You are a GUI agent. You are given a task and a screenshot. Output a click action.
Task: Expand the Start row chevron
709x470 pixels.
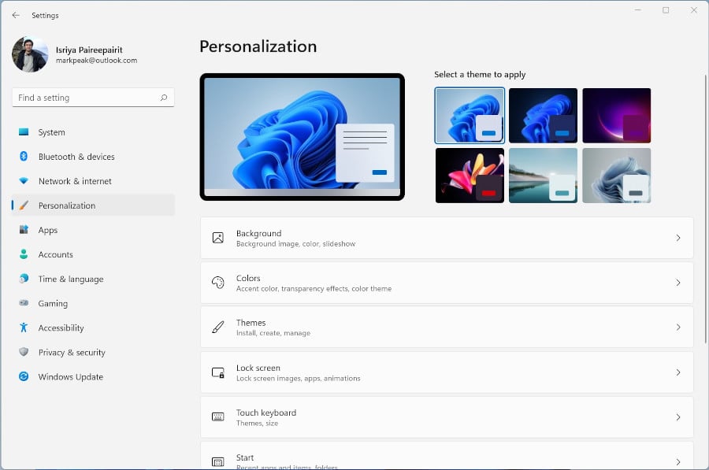pyautogui.click(x=678, y=462)
